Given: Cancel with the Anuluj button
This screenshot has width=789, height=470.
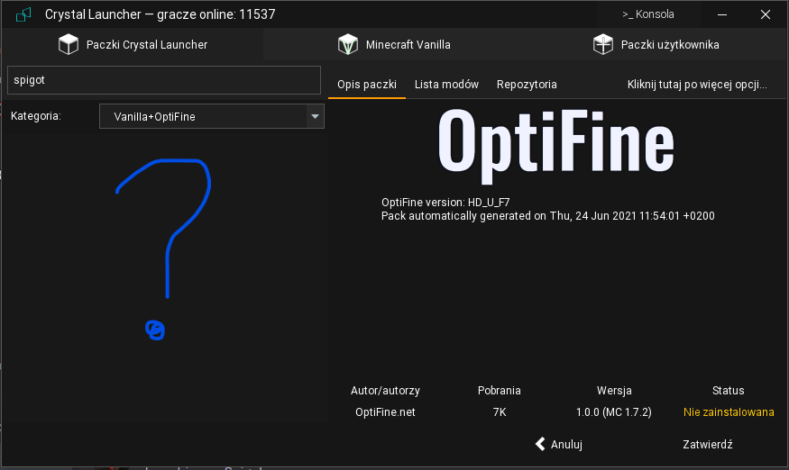Looking at the screenshot, I should pyautogui.click(x=558, y=445).
